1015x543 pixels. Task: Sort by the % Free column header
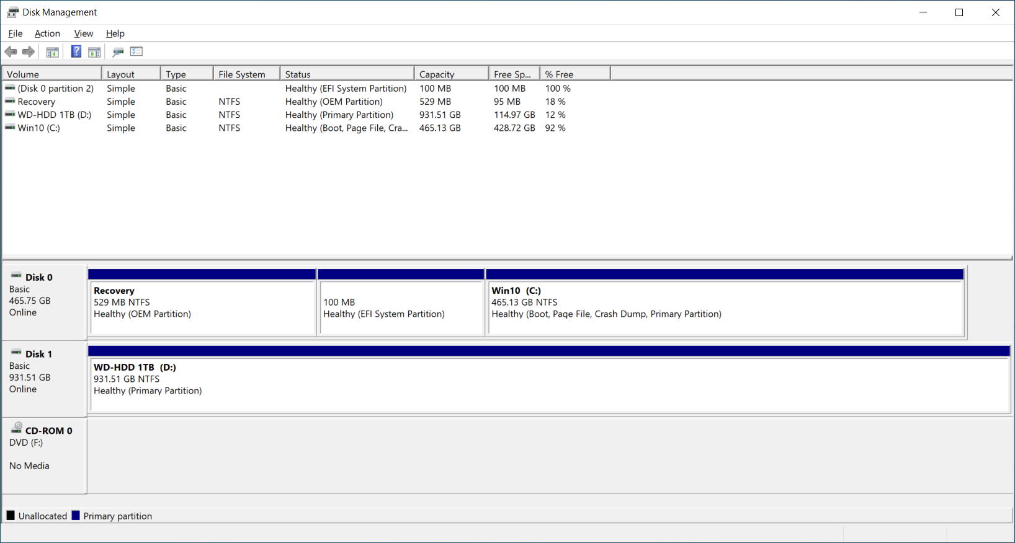(575, 74)
